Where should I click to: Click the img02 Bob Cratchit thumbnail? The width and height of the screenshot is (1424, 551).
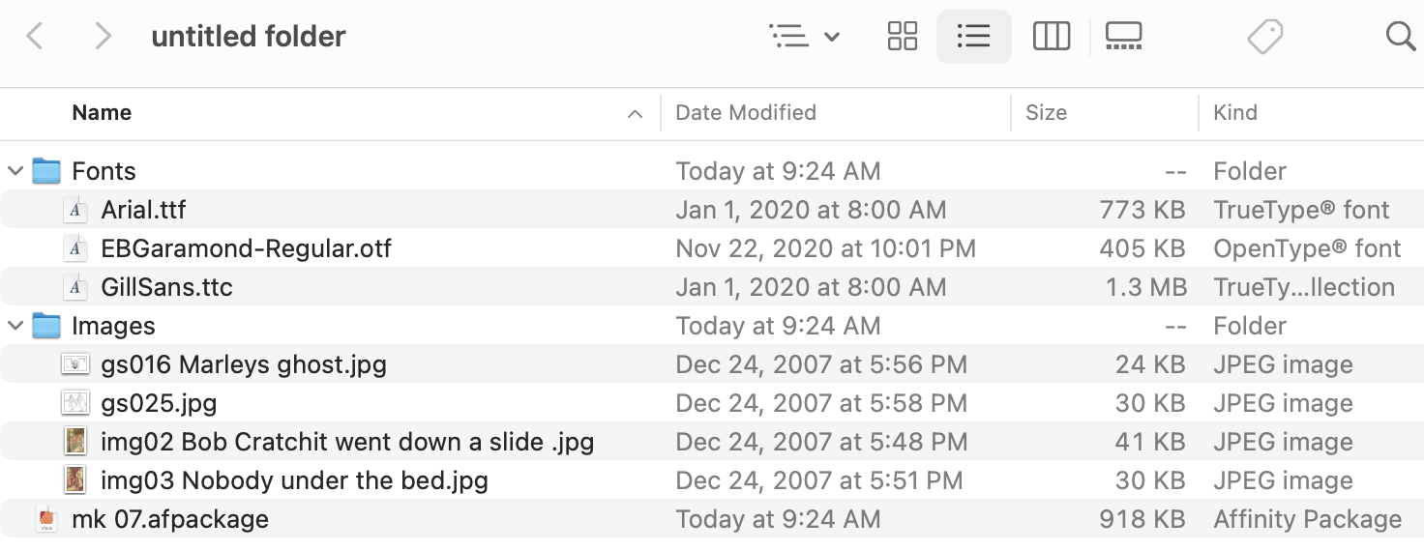coord(74,442)
